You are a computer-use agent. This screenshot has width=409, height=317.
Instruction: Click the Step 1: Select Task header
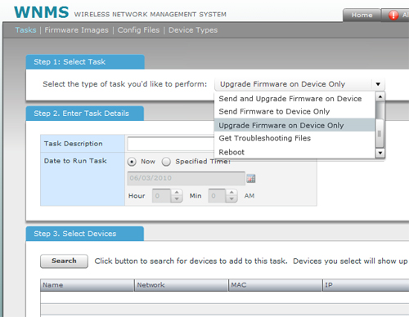tap(85, 62)
